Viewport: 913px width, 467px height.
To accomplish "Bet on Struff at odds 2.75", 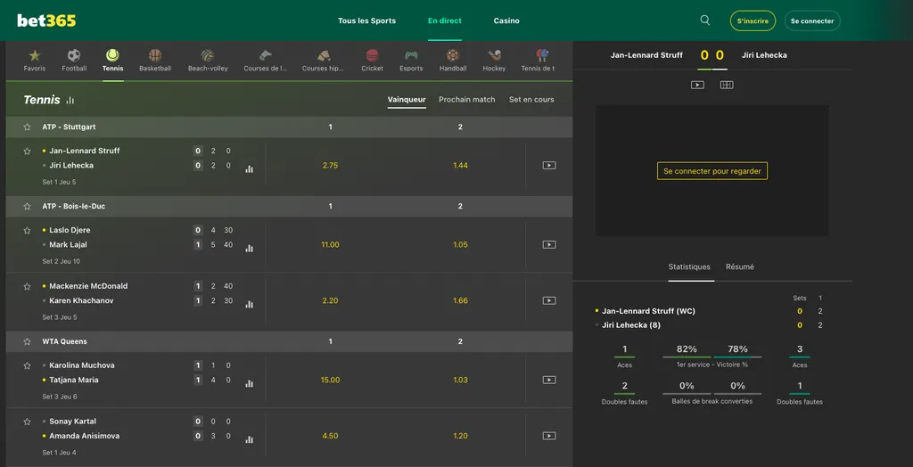I will (330, 166).
